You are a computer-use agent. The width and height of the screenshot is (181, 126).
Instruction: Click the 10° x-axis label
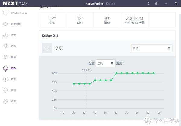63,113
